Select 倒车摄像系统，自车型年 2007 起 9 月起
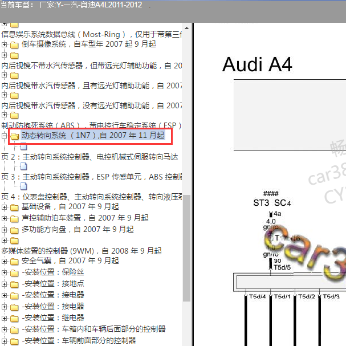This screenshot has height=346, width=346. click(89, 44)
